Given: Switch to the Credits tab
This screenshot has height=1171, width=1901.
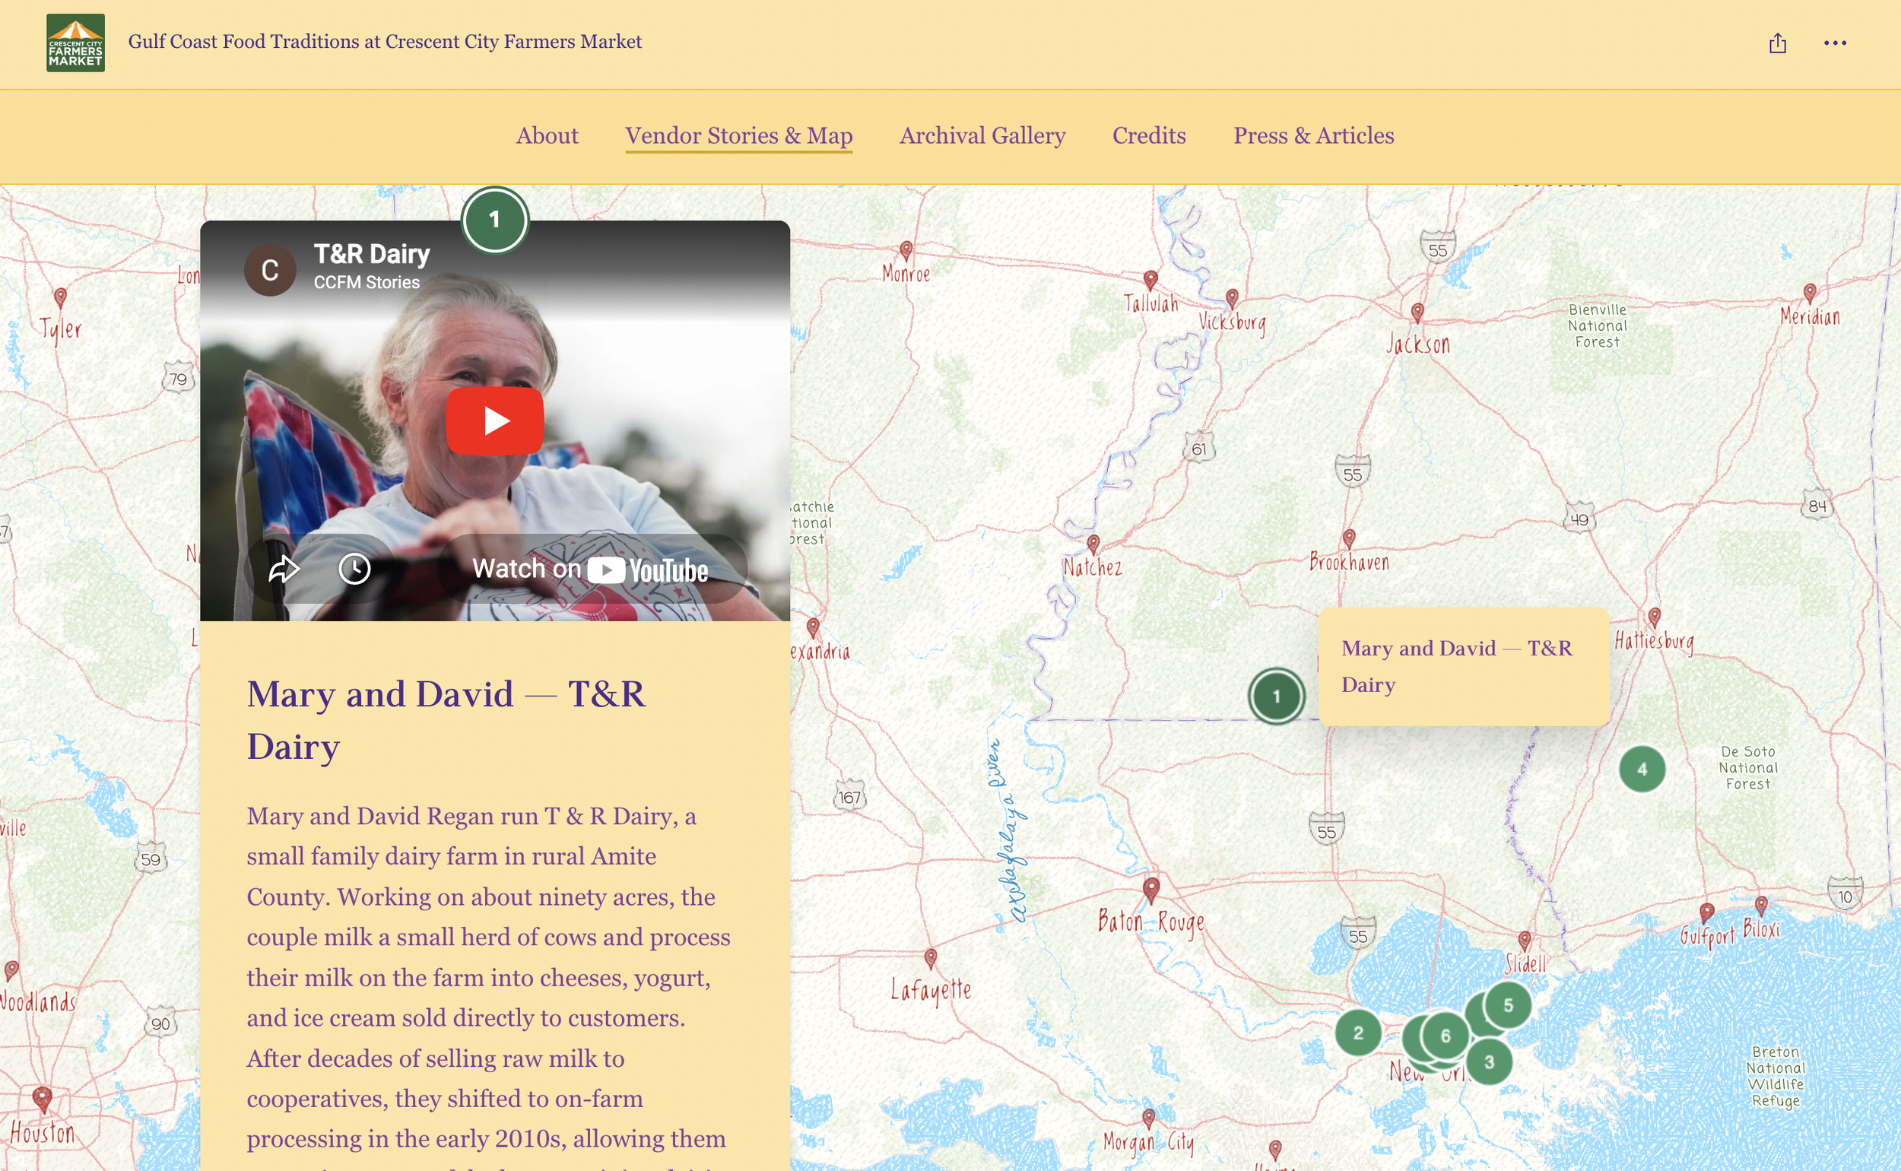Looking at the screenshot, I should [x=1149, y=135].
